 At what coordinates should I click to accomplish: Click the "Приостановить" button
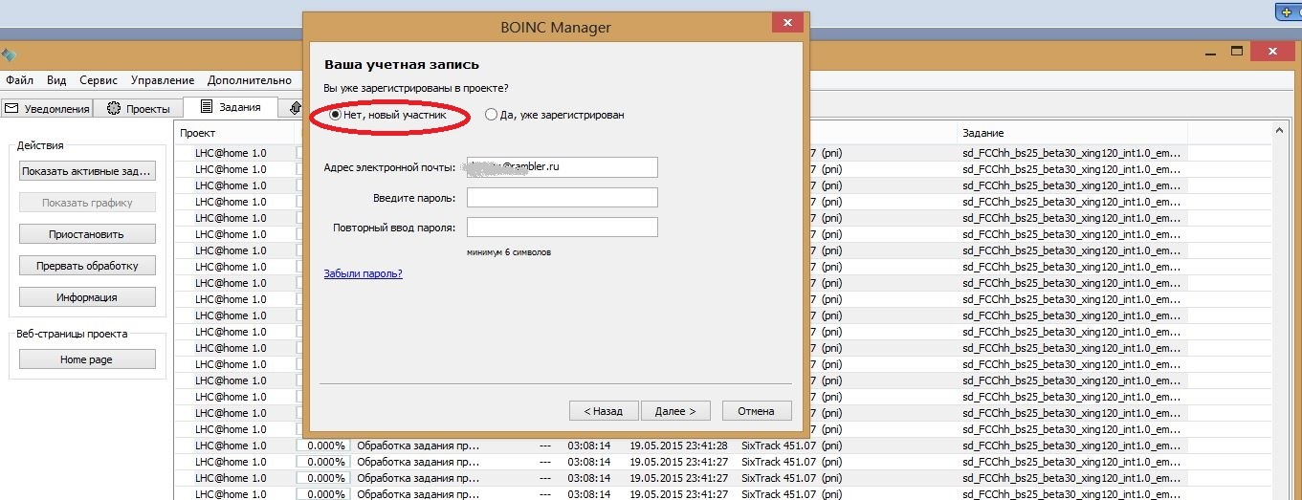tap(87, 234)
